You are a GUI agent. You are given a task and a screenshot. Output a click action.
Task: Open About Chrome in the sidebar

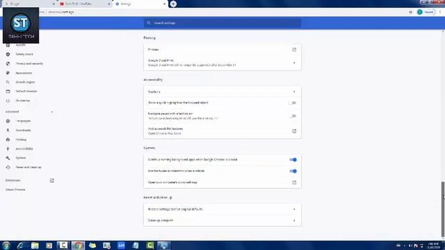pyautogui.click(x=15, y=190)
